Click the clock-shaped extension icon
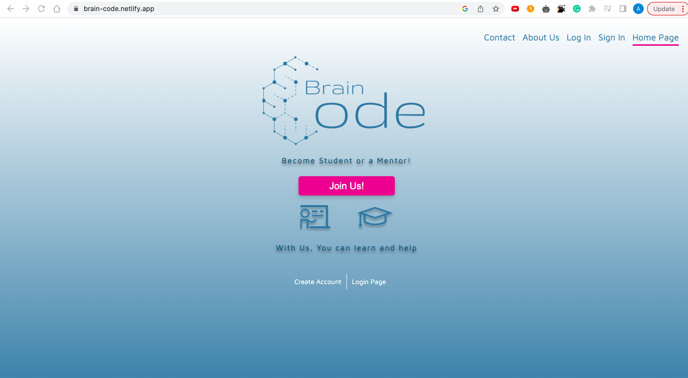Viewport: 688px width, 378px height. pos(530,8)
